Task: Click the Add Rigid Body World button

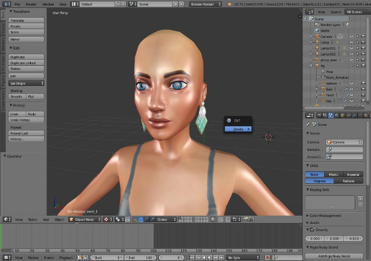Action: (x=334, y=256)
